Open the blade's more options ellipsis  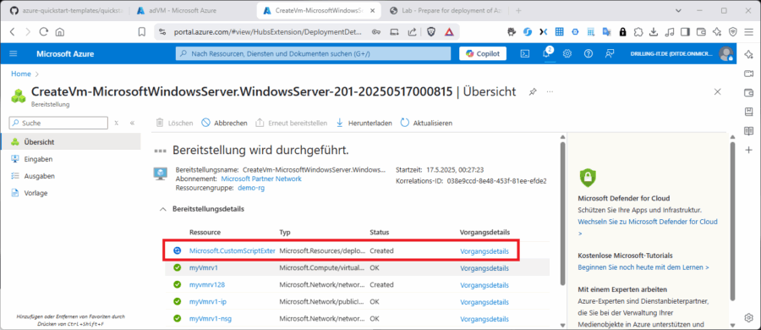[x=550, y=91]
